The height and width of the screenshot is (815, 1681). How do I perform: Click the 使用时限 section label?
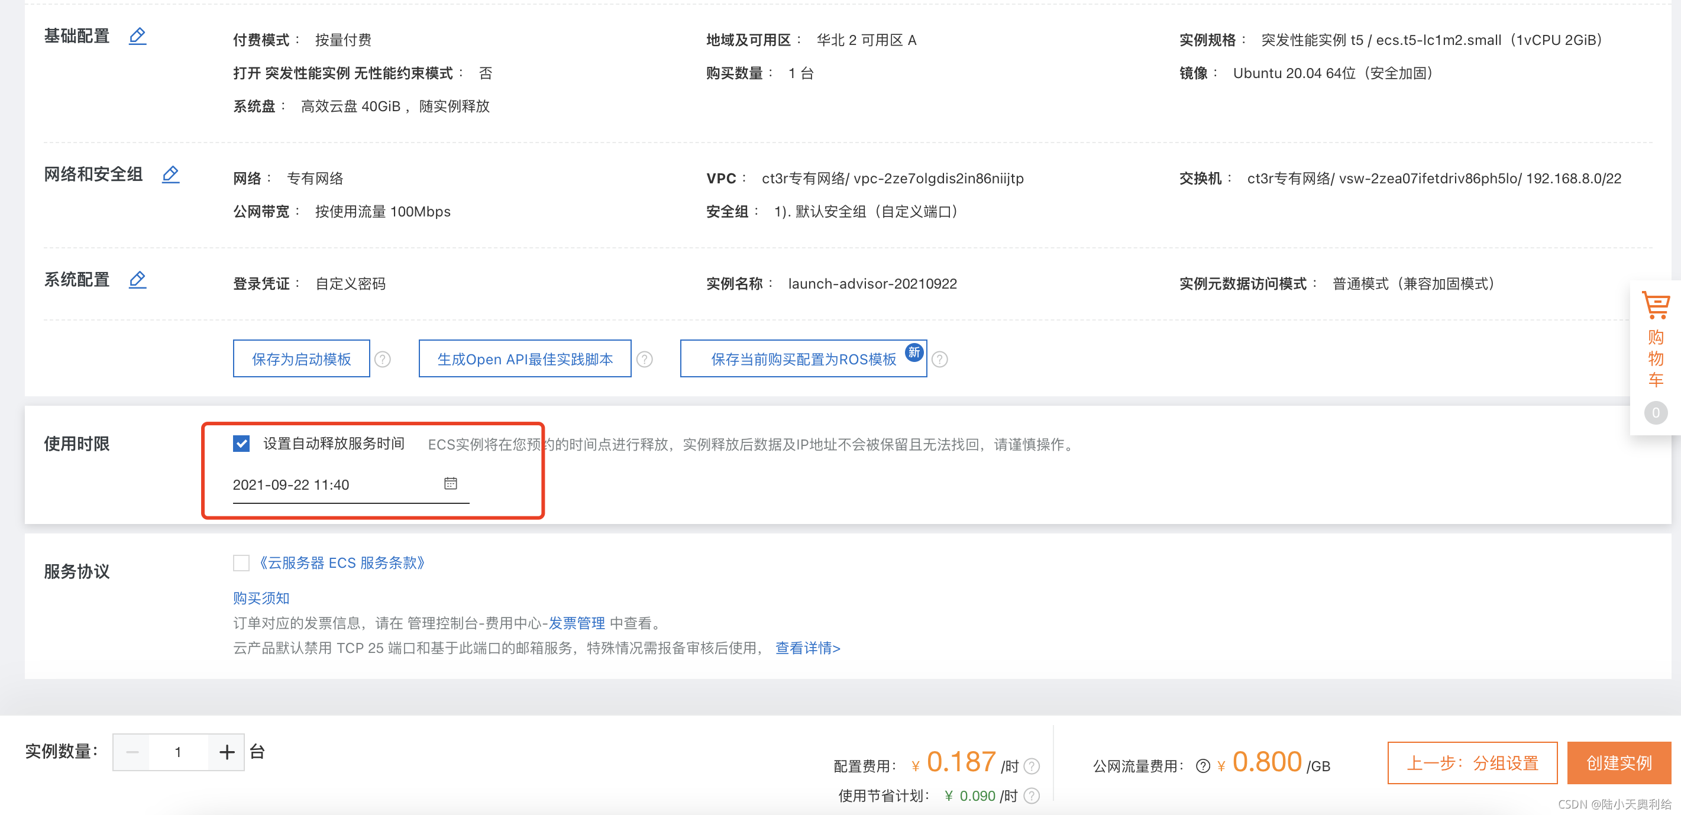click(77, 444)
